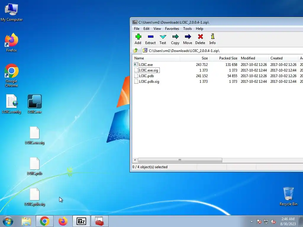
Task: Click the '0 / 4 object(s) selected' status
Action: [150, 167]
